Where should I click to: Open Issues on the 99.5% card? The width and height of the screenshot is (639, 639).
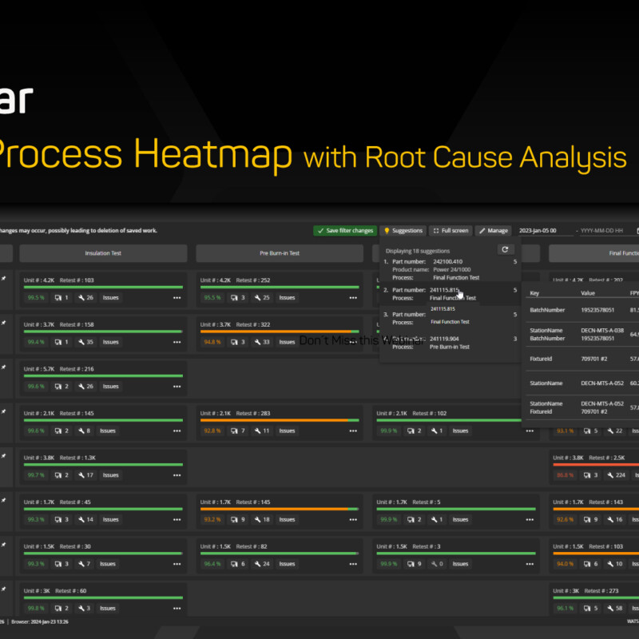click(x=111, y=298)
